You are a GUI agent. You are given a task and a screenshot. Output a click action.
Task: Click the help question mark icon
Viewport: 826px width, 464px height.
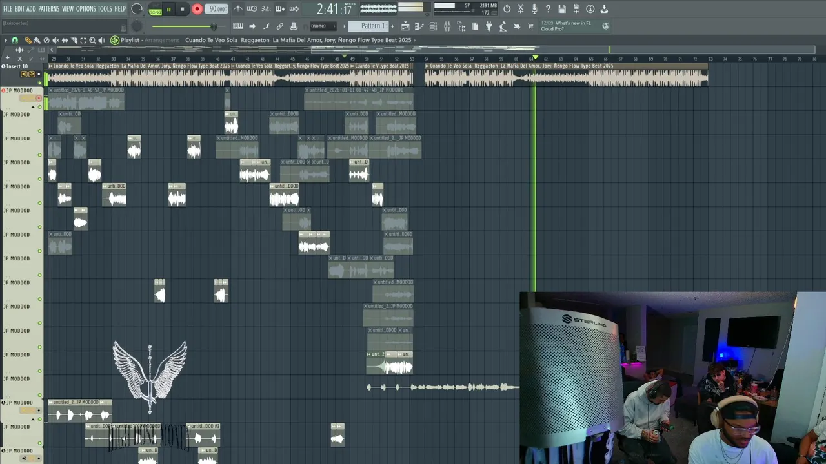pyautogui.click(x=549, y=9)
